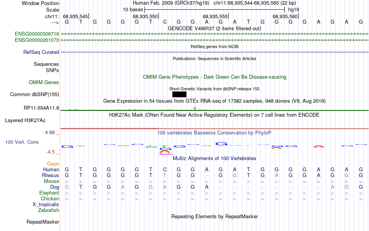Select the Mouse species row label
Image resolution: width=369 pixels, height=231 pixels.
pyautogui.click(x=52, y=181)
